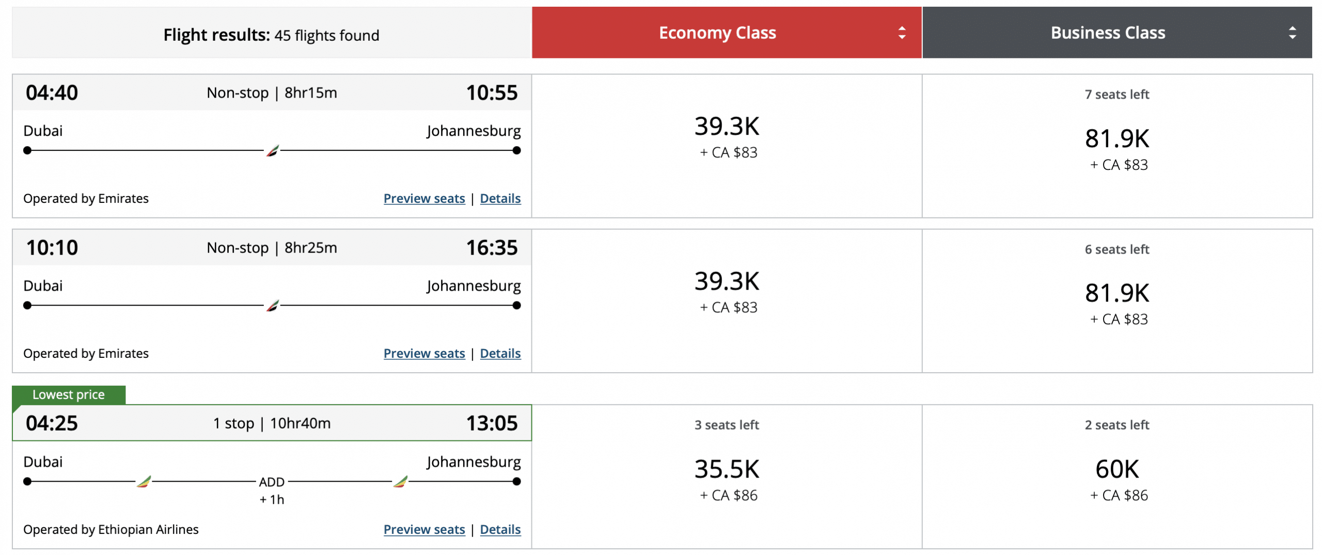Preview seats for the 04:40 Emirates flight
Screen dimensions: 1322x555
pos(424,199)
